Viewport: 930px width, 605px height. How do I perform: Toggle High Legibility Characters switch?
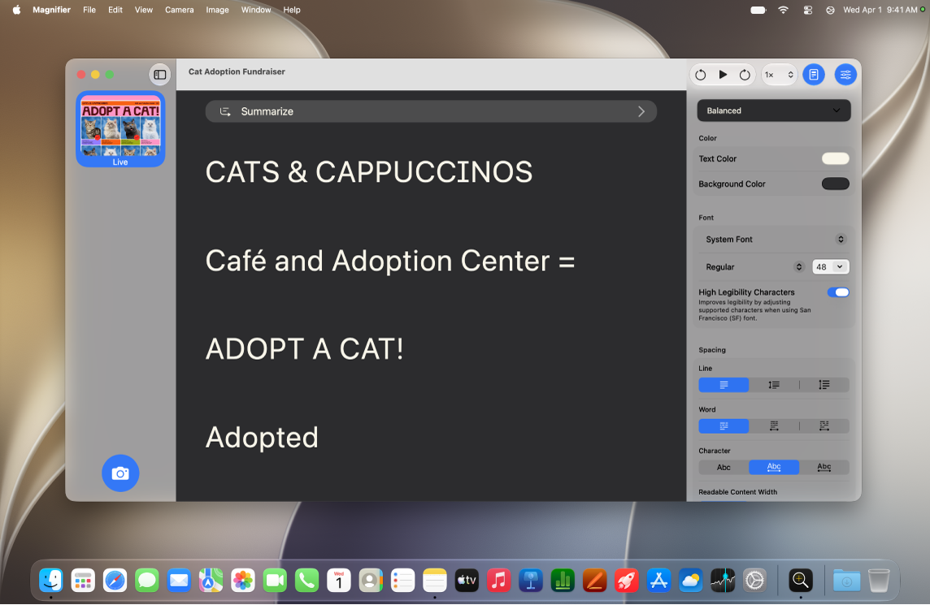(838, 292)
